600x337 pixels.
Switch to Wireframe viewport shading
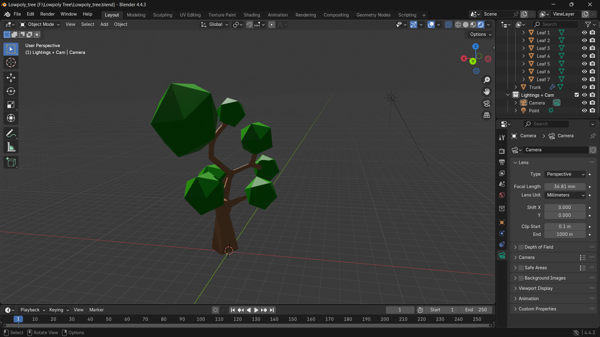pos(458,25)
